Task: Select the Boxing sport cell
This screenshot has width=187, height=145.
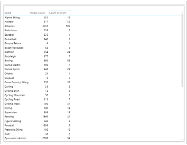Action: click(x=8, y=61)
